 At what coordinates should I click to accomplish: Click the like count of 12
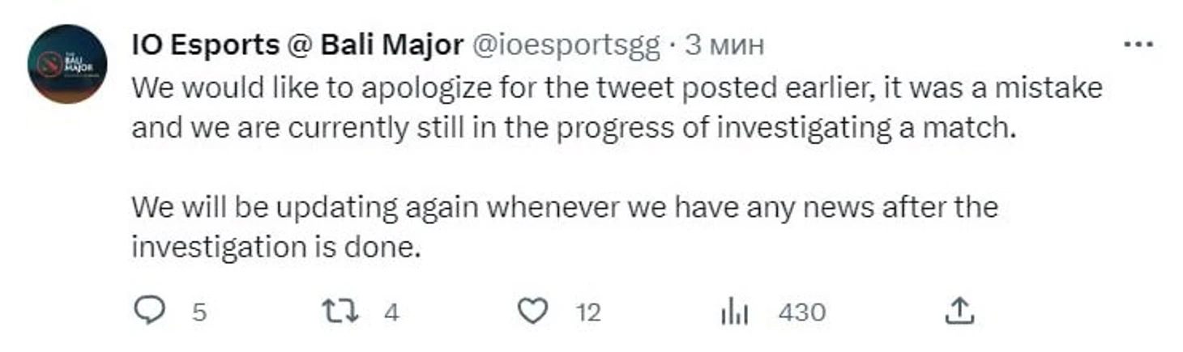pyautogui.click(x=588, y=312)
